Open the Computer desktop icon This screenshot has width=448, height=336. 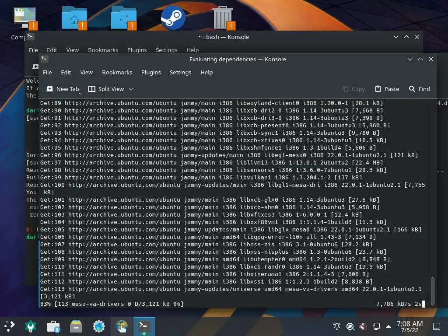point(25,18)
